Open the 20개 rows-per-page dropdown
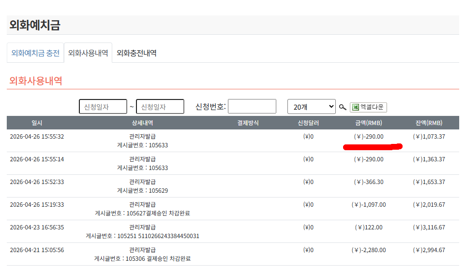465x269 pixels. pyautogui.click(x=311, y=107)
